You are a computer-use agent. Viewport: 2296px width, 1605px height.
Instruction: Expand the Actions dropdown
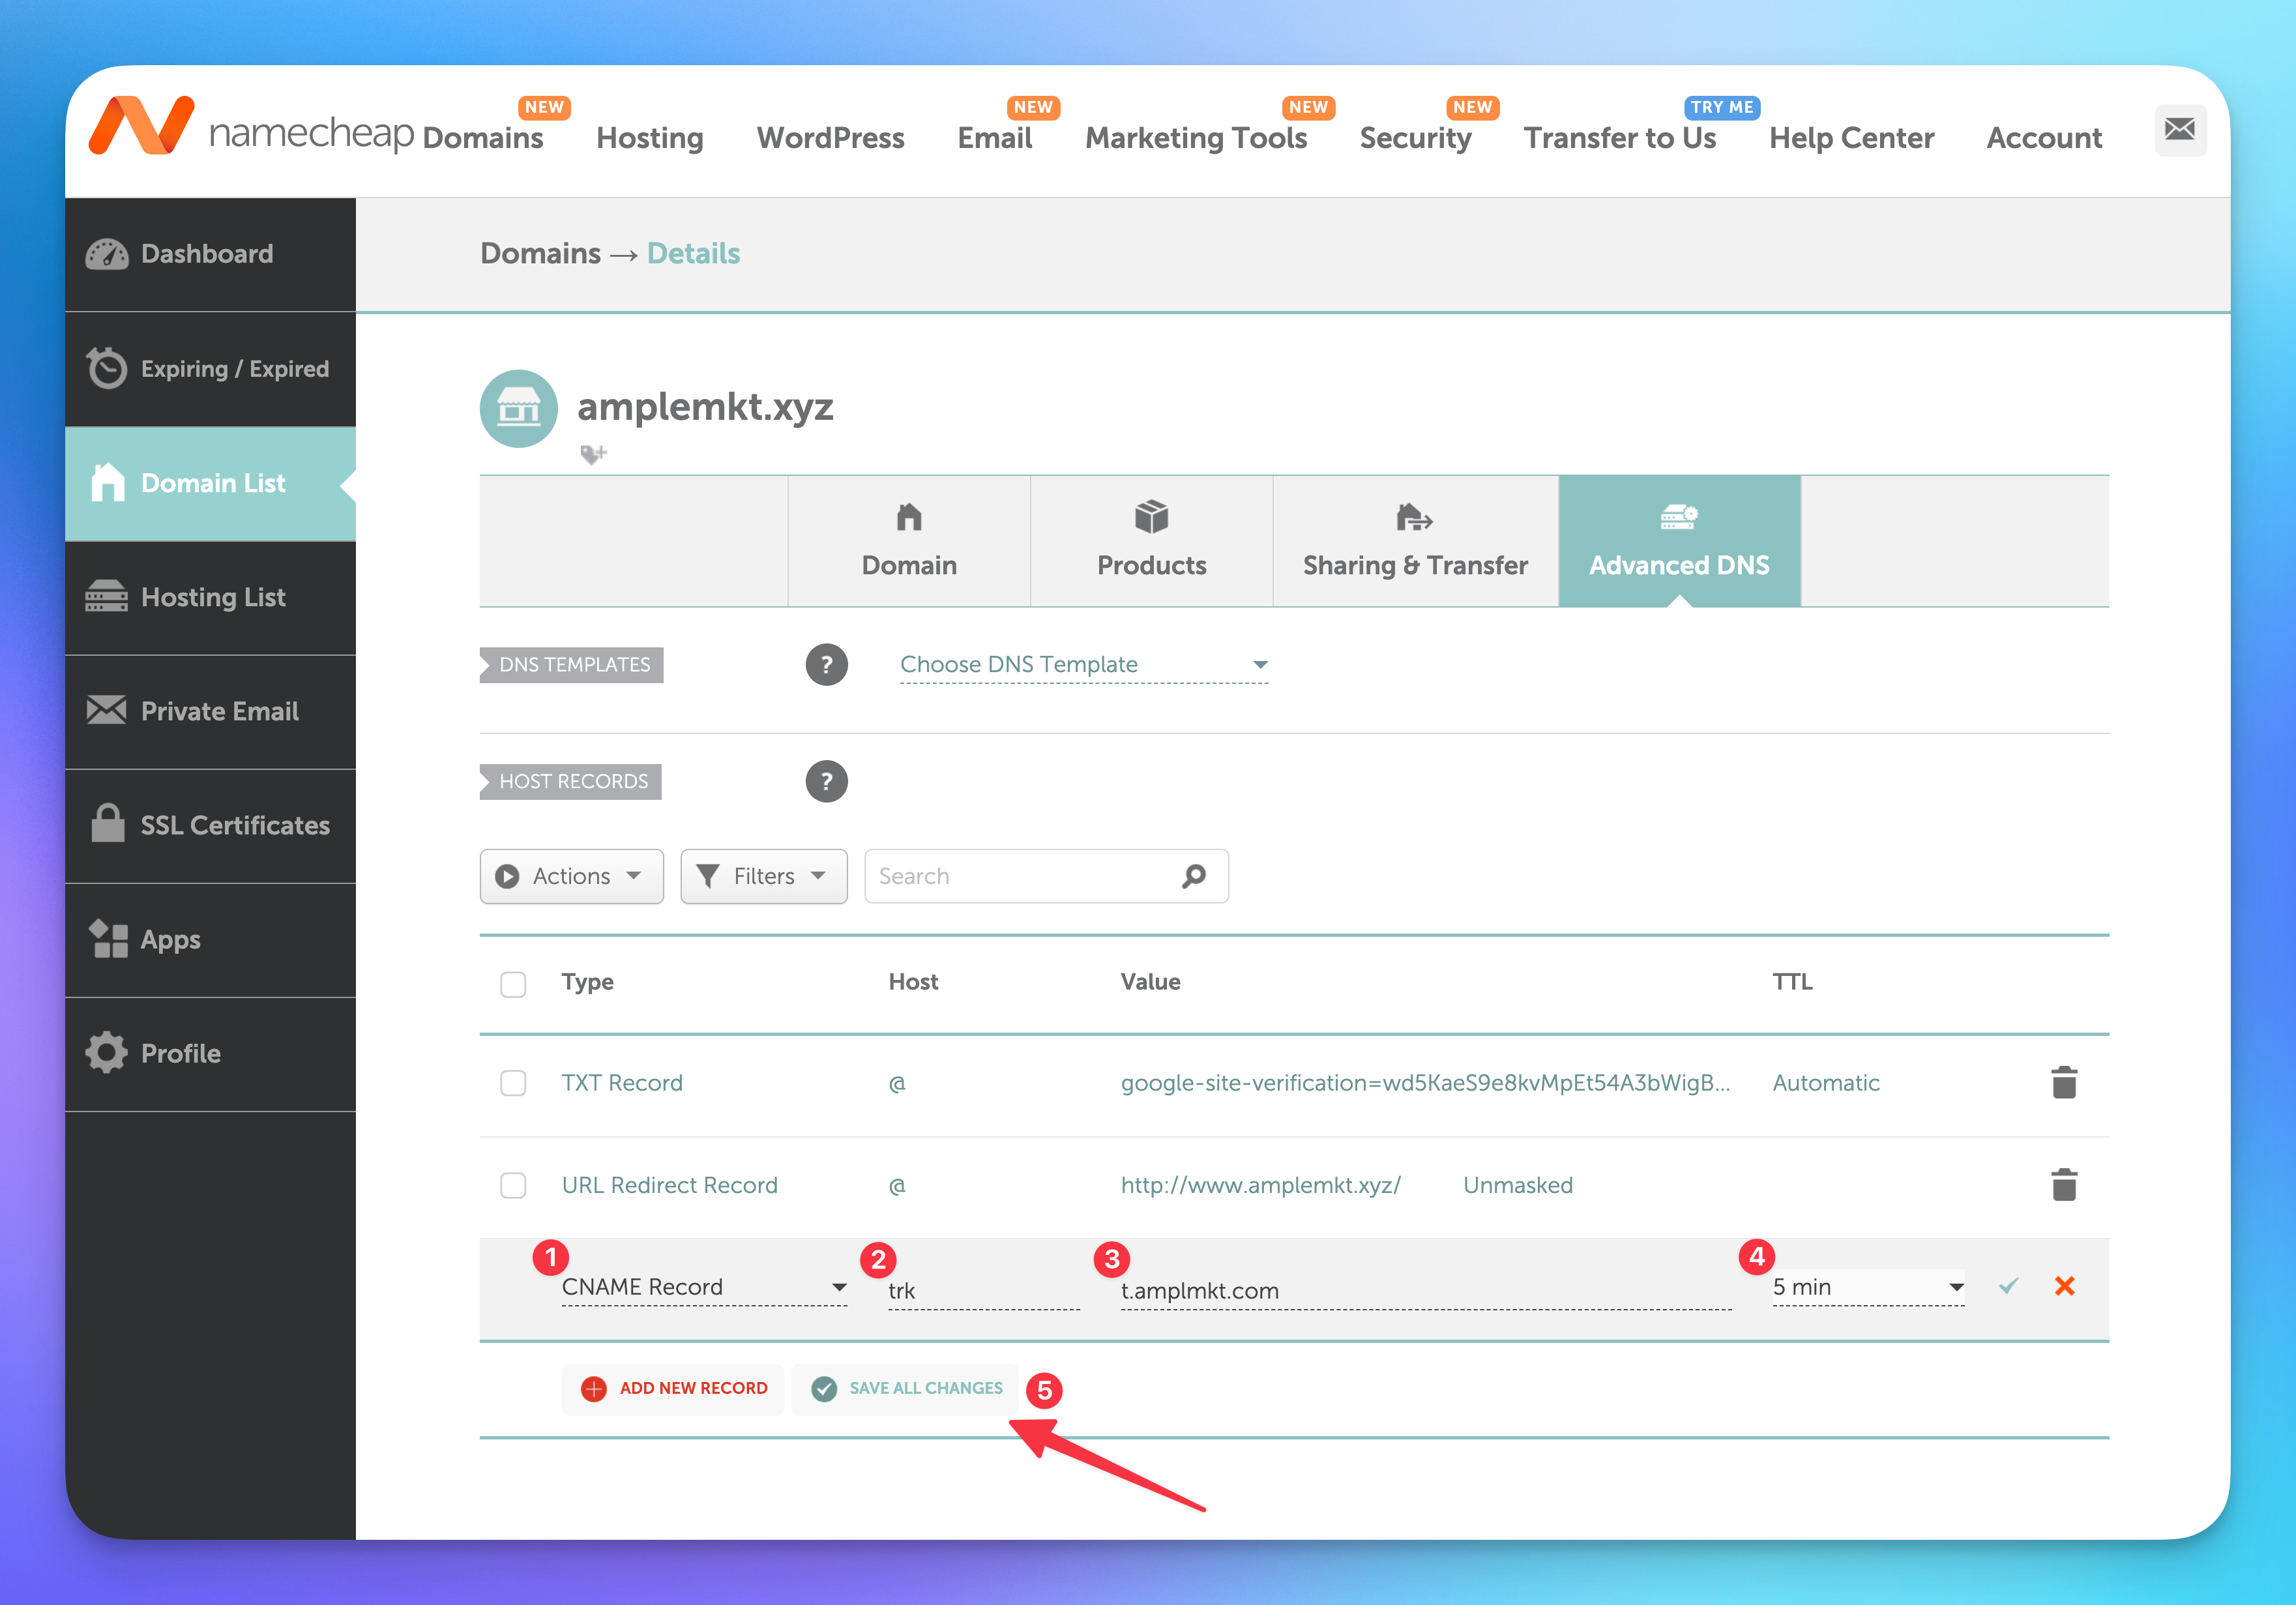point(571,876)
